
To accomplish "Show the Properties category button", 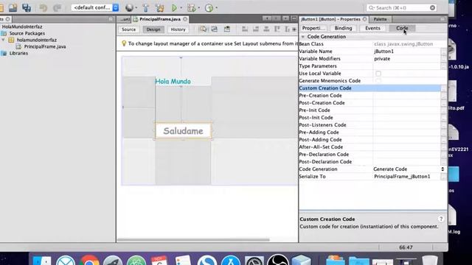I will pyautogui.click(x=313, y=28).
